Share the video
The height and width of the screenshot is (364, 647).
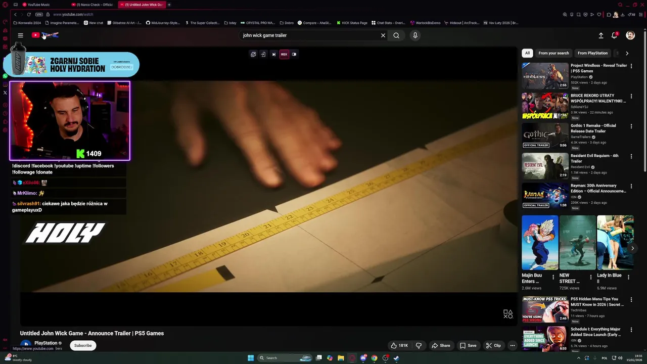pyautogui.click(x=441, y=346)
